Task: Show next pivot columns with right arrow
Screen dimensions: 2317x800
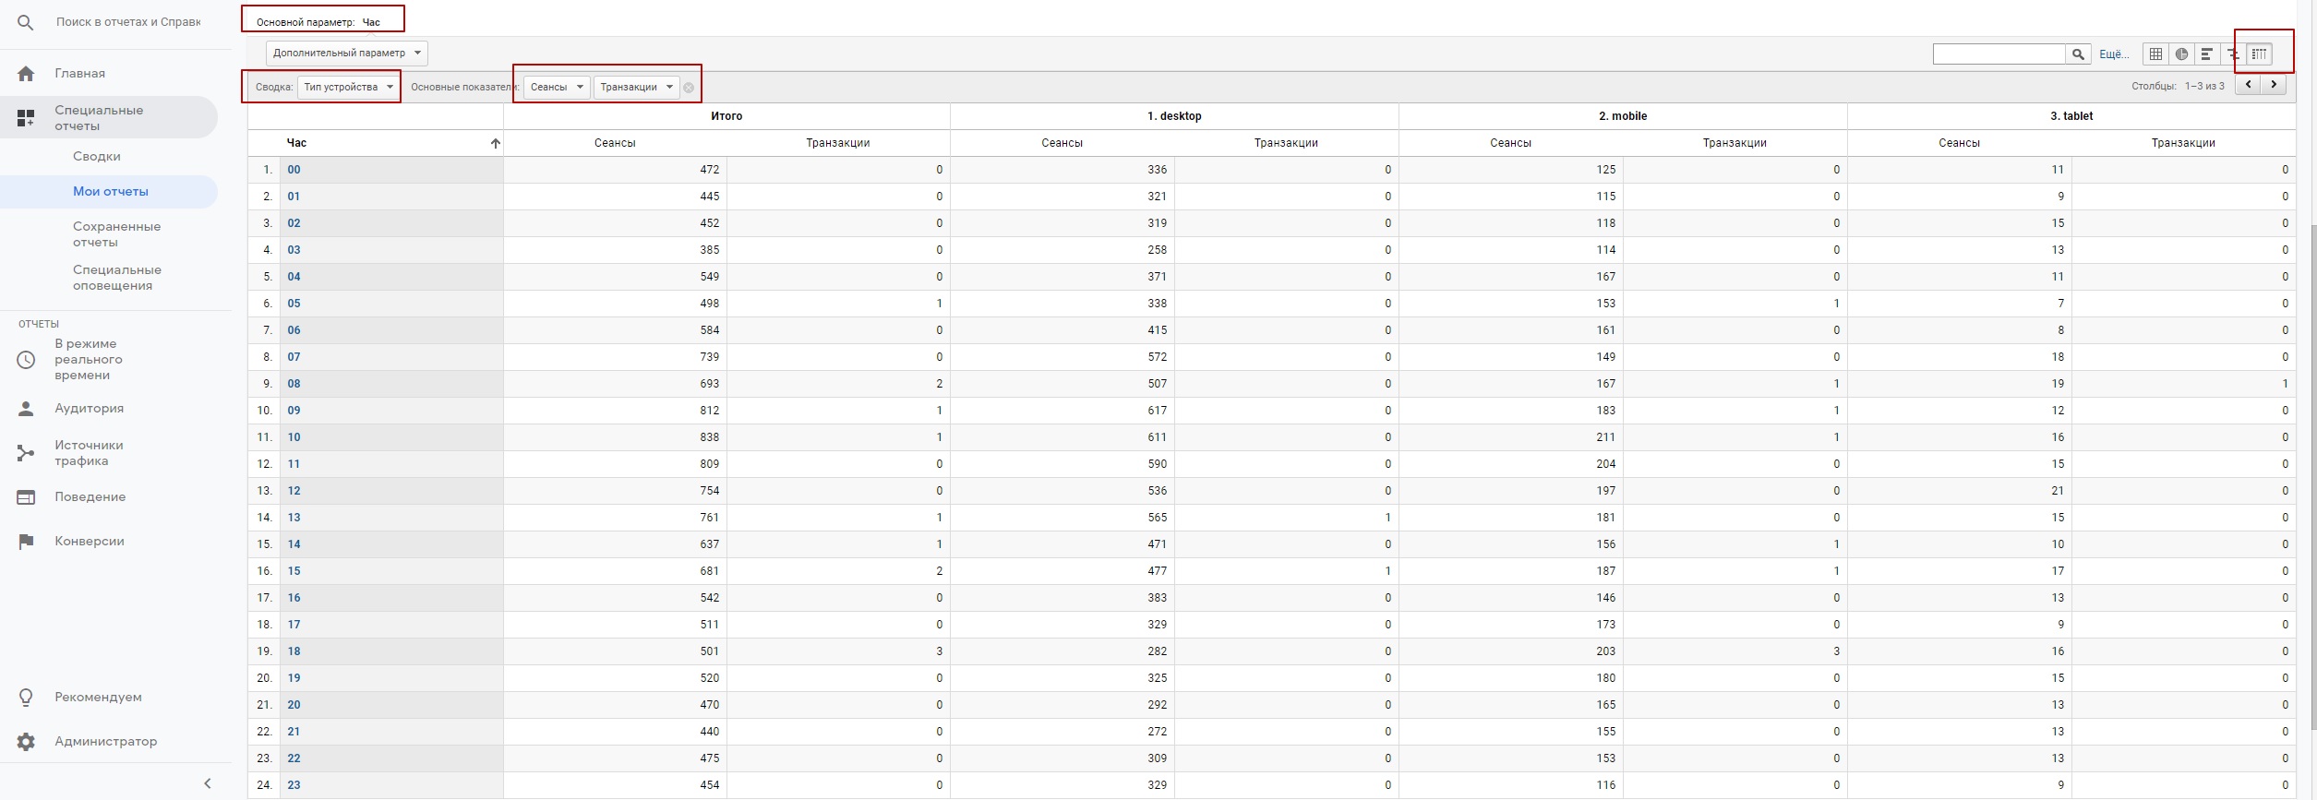Action: (2274, 85)
